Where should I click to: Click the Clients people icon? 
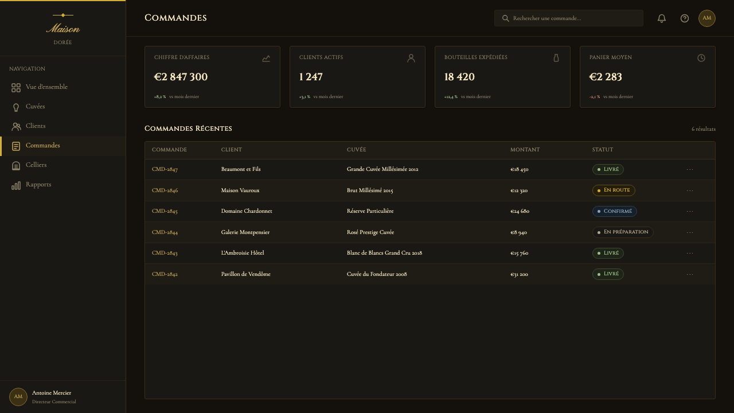coord(16,127)
